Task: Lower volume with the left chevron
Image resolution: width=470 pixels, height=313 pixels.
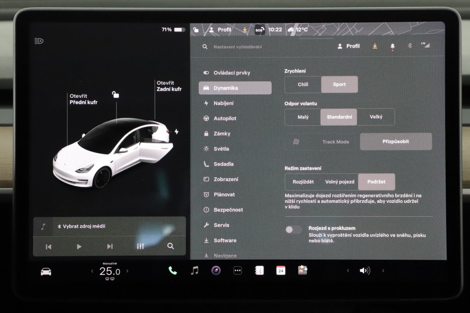Action: [x=348, y=270]
